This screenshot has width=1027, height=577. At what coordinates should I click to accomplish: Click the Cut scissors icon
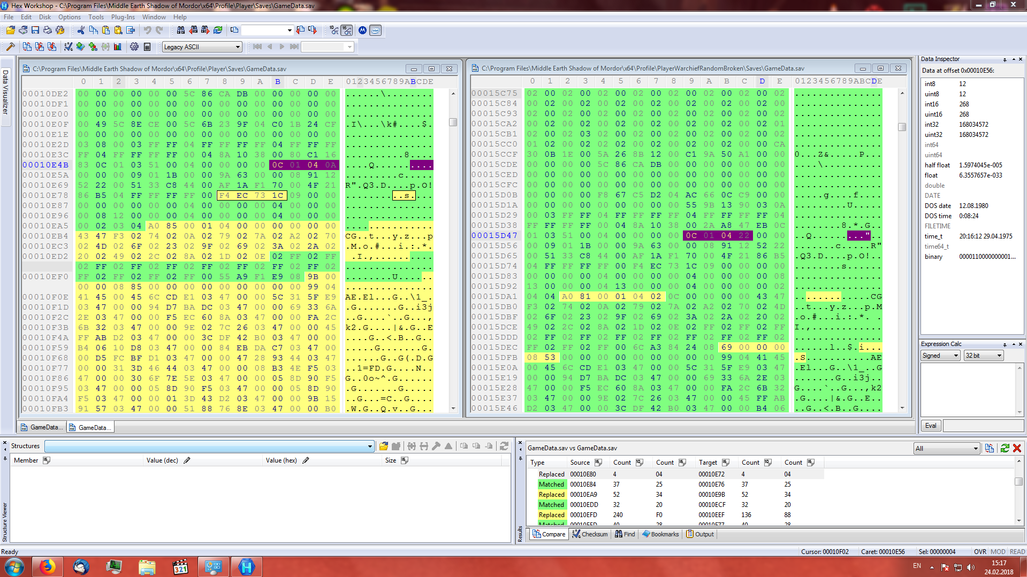[81, 30]
